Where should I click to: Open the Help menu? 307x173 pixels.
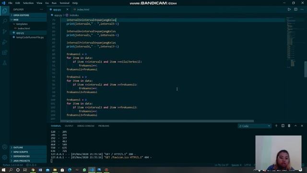75,3
